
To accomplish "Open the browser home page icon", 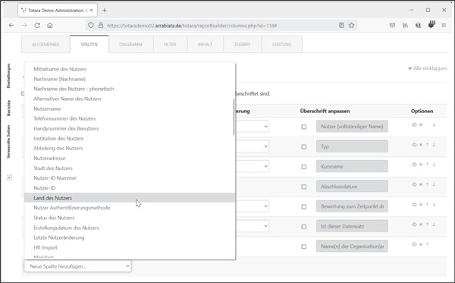I will pyautogui.click(x=50, y=26).
